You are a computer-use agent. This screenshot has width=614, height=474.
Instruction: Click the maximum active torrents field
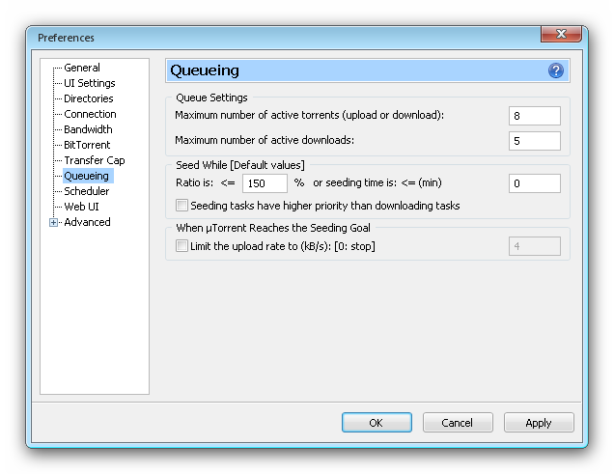click(x=535, y=116)
